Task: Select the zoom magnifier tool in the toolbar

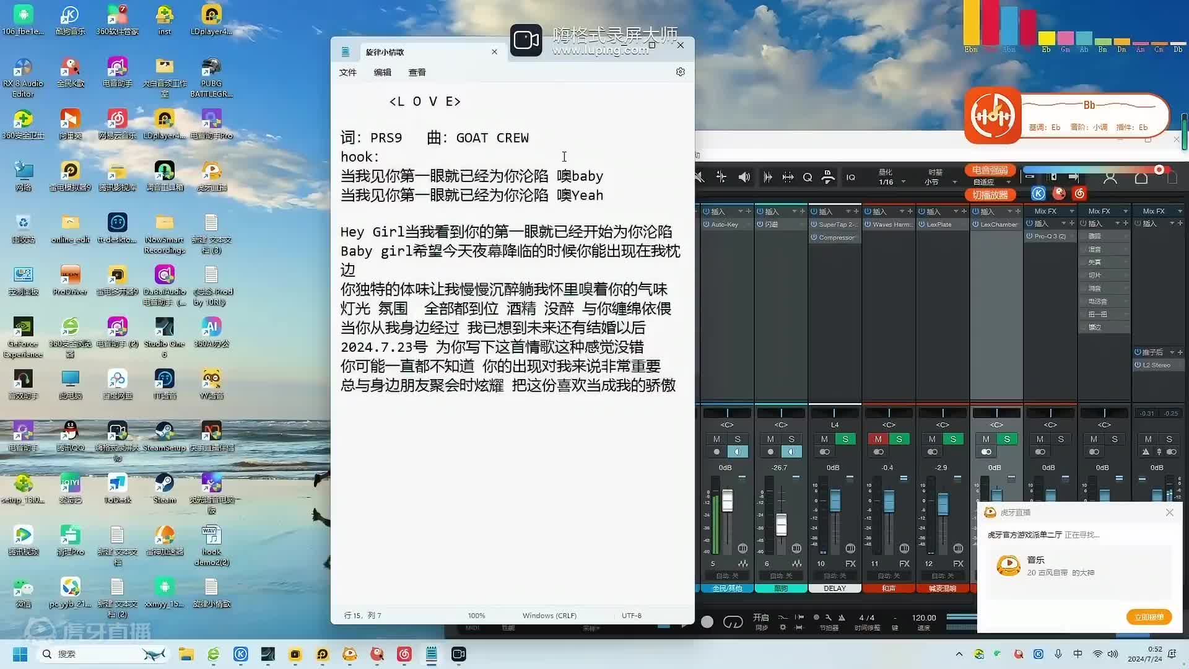Action: pos(807,177)
